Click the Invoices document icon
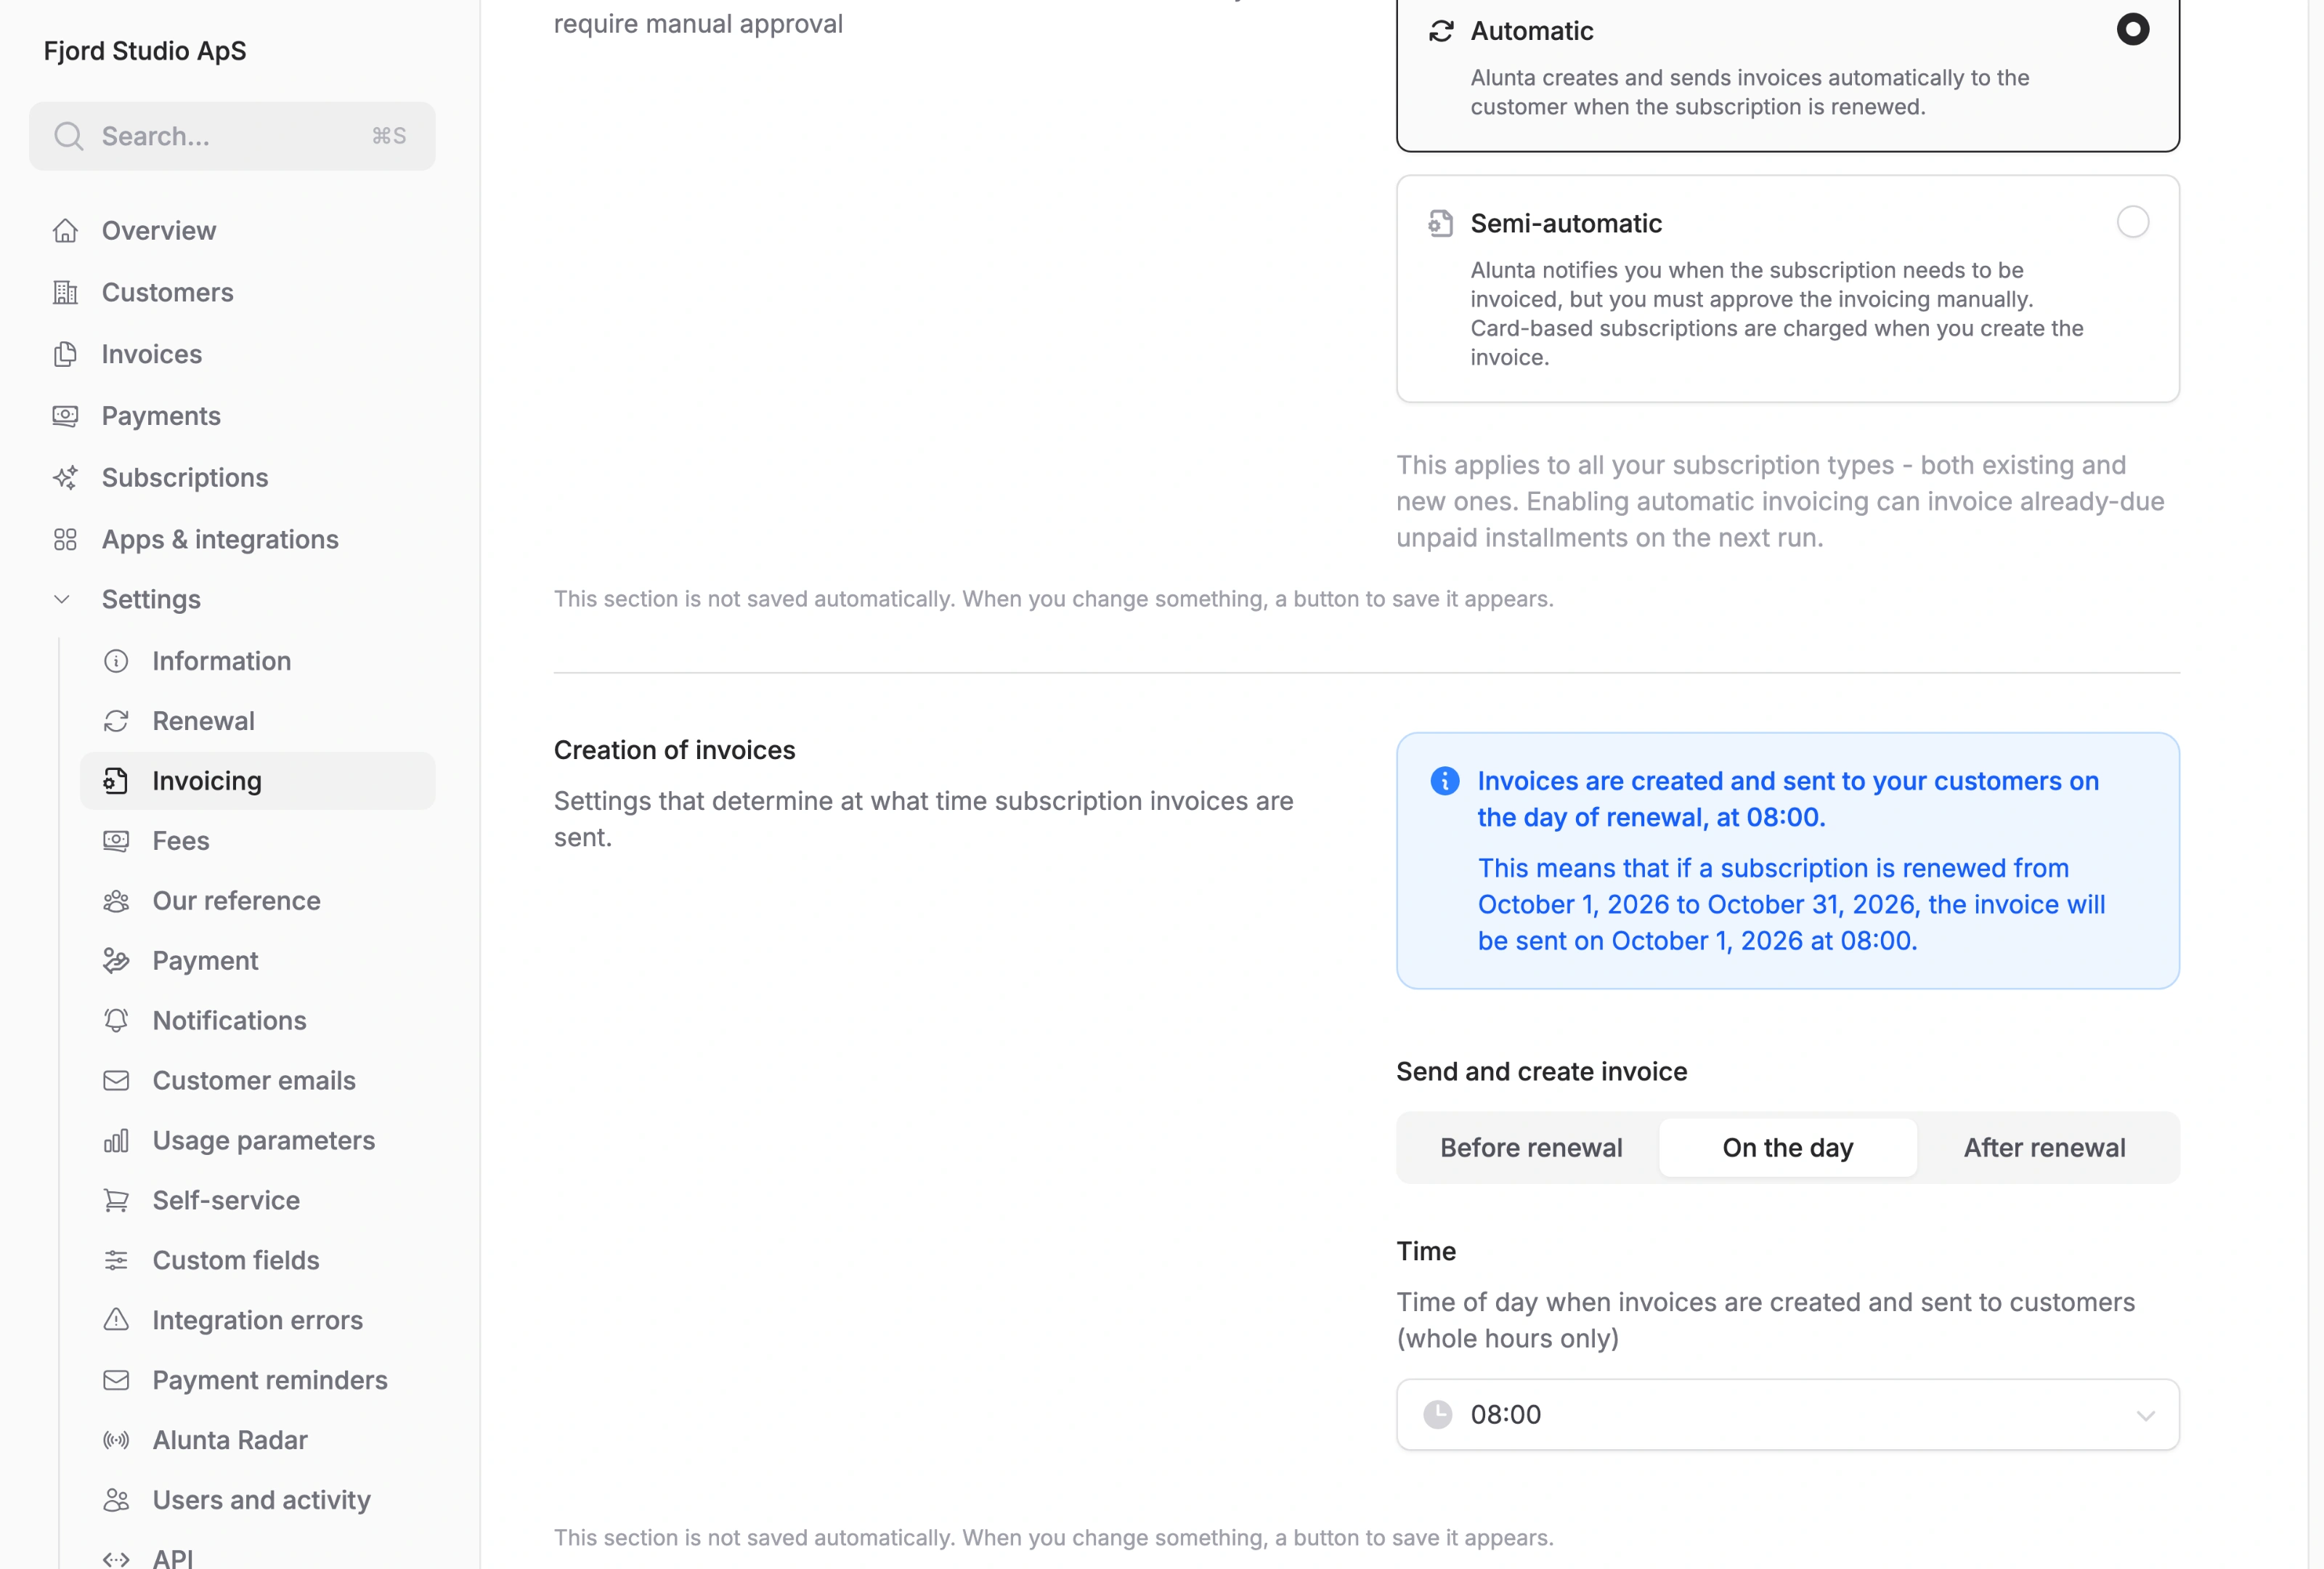The image size is (2324, 1569). (x=65, y=354)
